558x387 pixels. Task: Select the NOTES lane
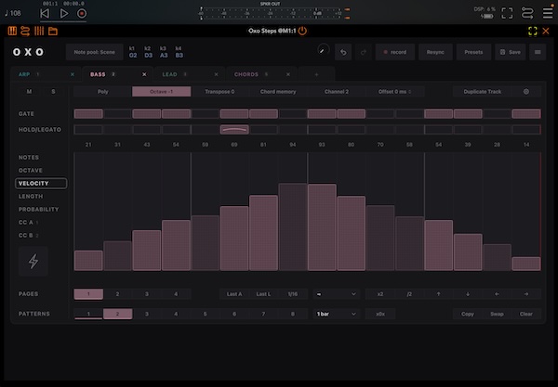point(29,157)
